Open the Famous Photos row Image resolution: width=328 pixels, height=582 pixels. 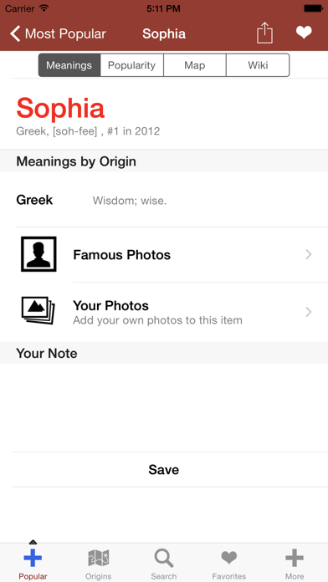[164, 254]
